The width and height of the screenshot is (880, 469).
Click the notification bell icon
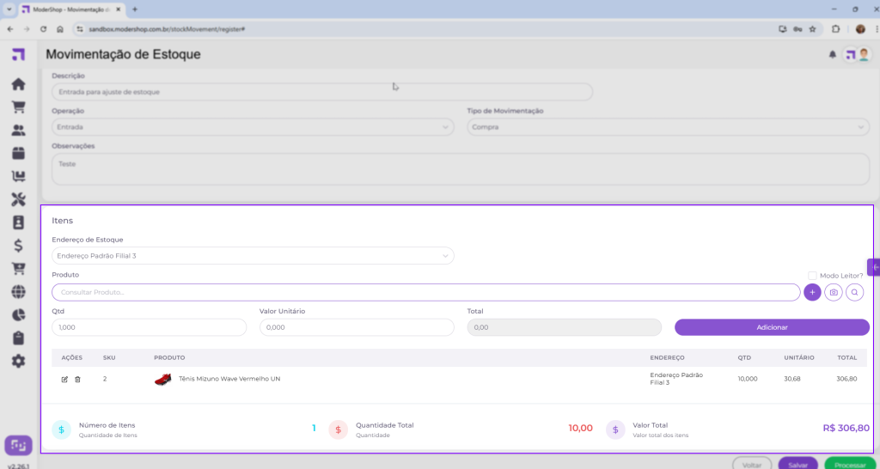coord(832,54)
